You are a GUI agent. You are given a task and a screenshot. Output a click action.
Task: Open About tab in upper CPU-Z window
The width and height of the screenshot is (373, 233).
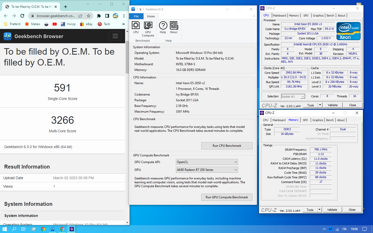pyautogui.click(x=341, y=16)
